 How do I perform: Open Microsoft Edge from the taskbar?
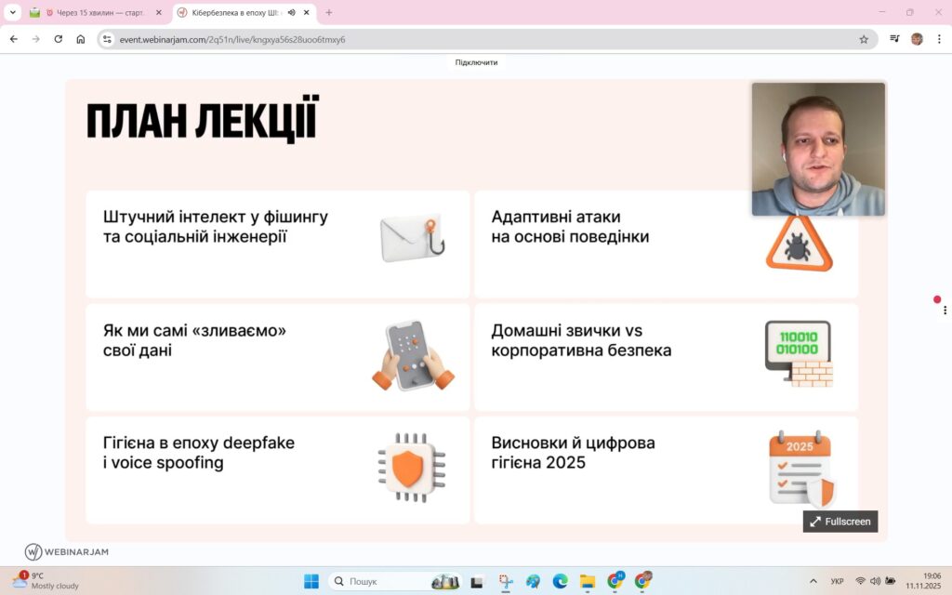(560, 581)
